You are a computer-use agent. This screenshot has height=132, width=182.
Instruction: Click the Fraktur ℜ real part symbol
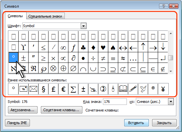click(x=34, y=68)
